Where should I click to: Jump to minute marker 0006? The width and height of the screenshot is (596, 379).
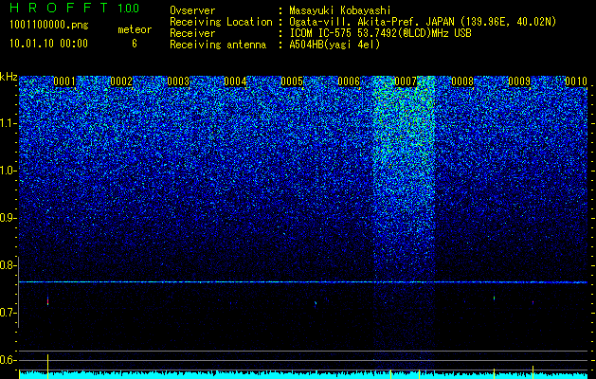(349, 81)
